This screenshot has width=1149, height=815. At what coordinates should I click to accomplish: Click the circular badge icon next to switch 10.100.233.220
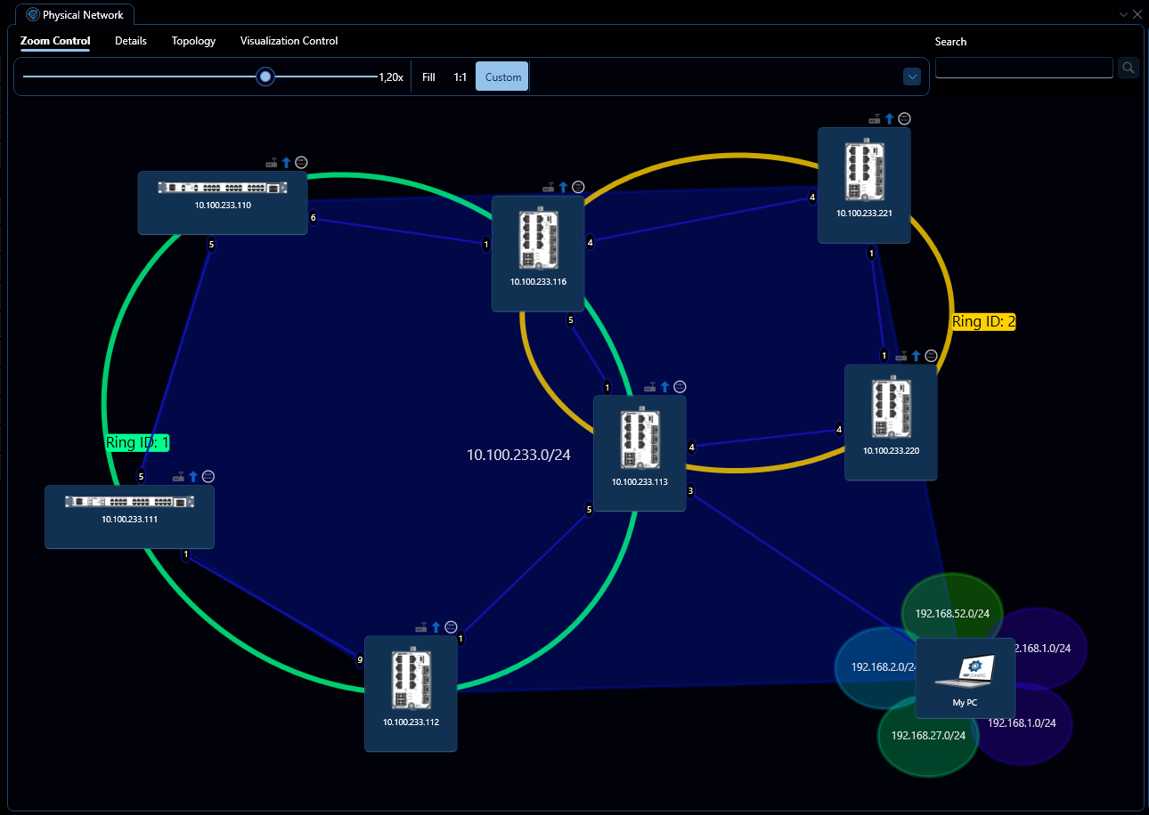[x=931, y=355]
